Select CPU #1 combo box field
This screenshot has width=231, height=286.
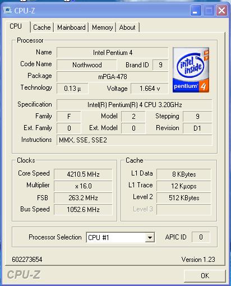click(x=121, y=237)
